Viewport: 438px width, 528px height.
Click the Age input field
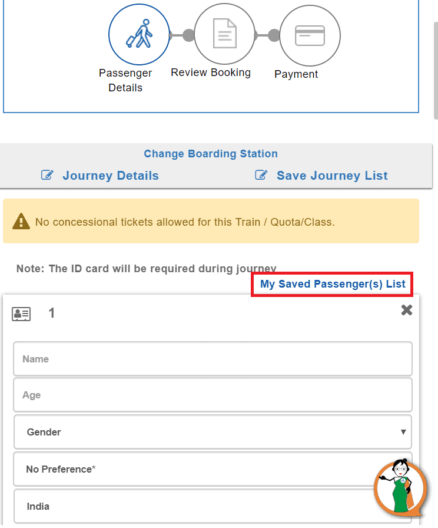213,395
